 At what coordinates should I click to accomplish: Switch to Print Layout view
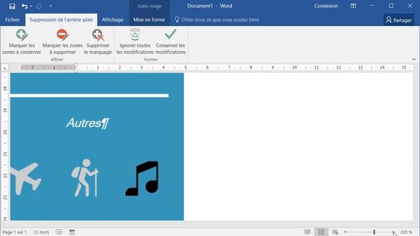[x=322, y=232]
